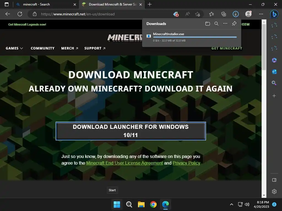The height and width of the screenshot is (211, 282).
Task: Open the Favorites list icon
Action: 211,14
